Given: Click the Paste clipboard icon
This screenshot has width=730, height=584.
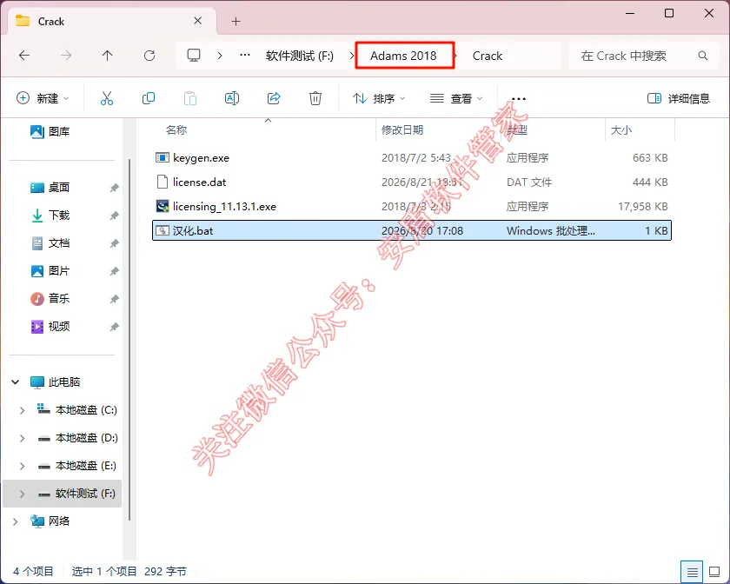Looking at the screenshot, I should [190, 98].
